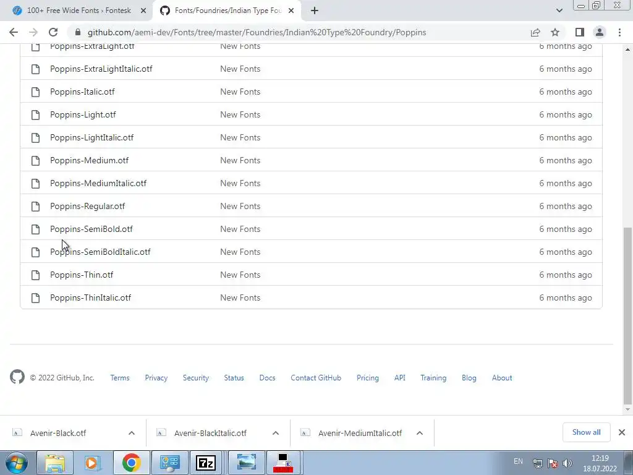Open downloaded Avenir-Black.otf file
633x475 pixels.
58,433
